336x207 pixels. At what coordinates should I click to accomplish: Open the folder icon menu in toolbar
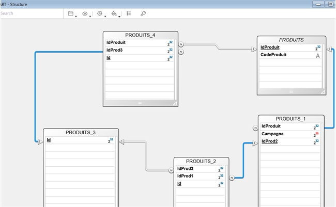(x=71, y=13)
